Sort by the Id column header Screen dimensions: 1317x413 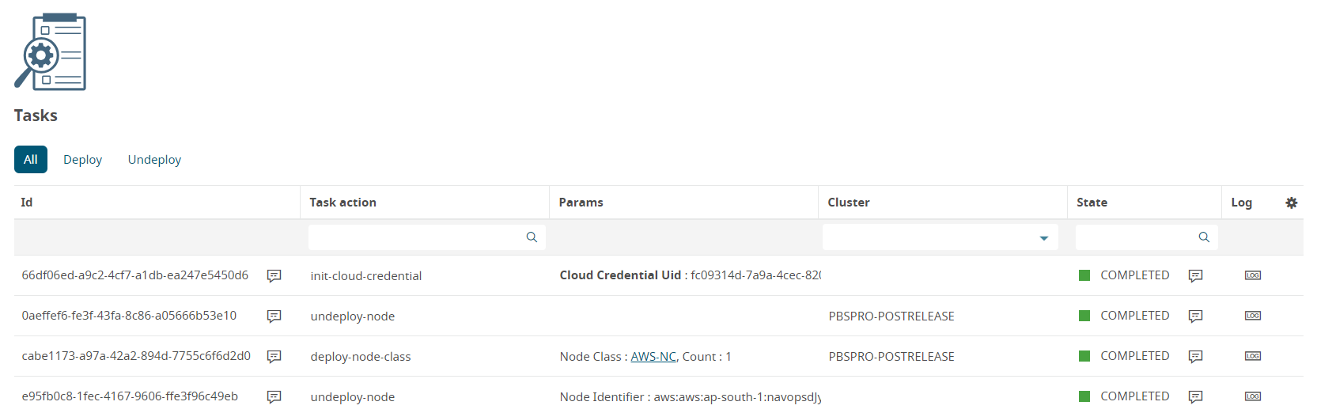pos(27,203)
